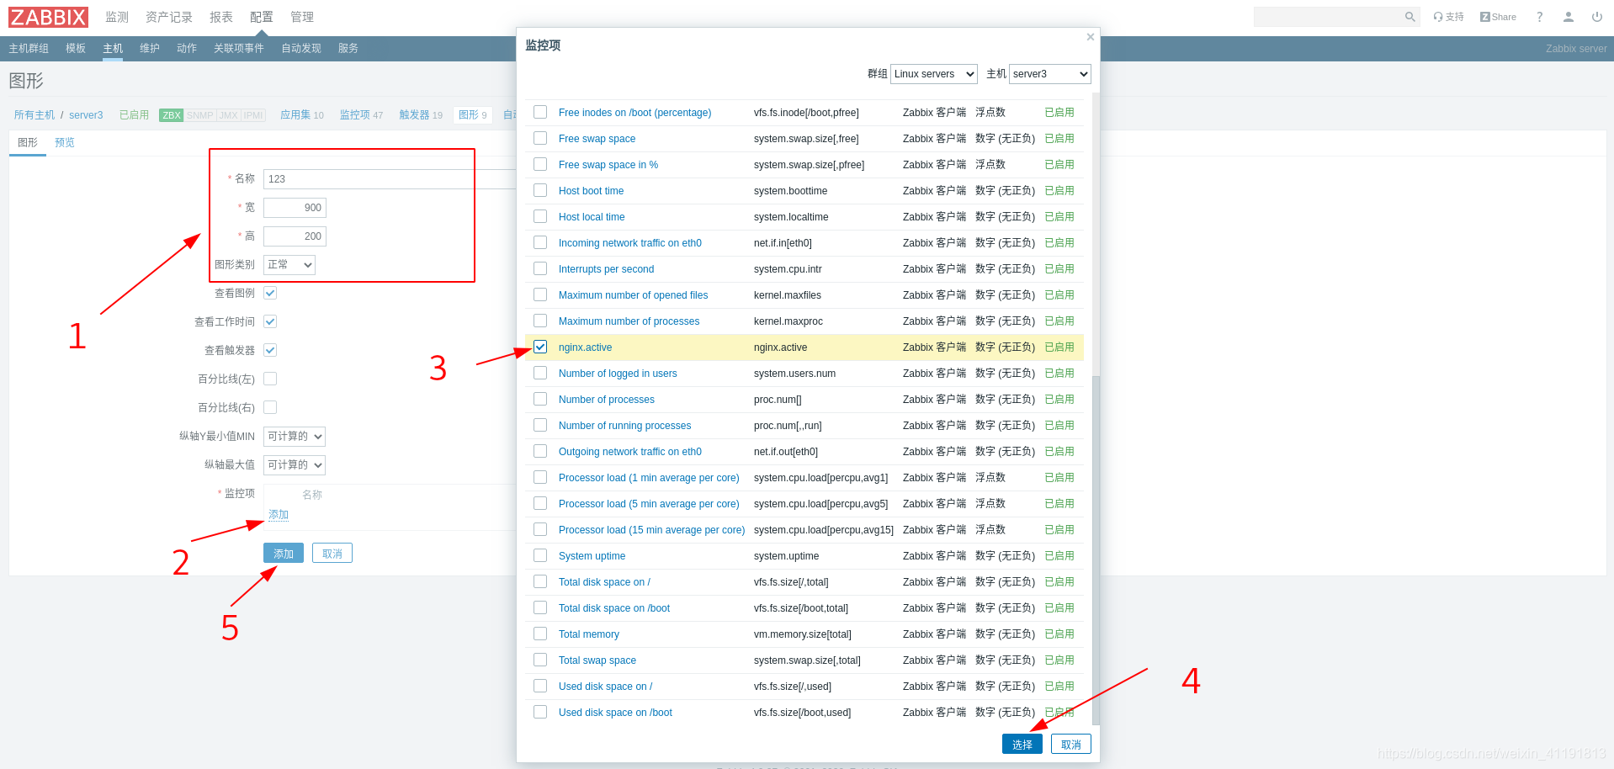Check the Free swap space checkbox
This screenshot has width=1614, height=769.
(x=540, y=138)
